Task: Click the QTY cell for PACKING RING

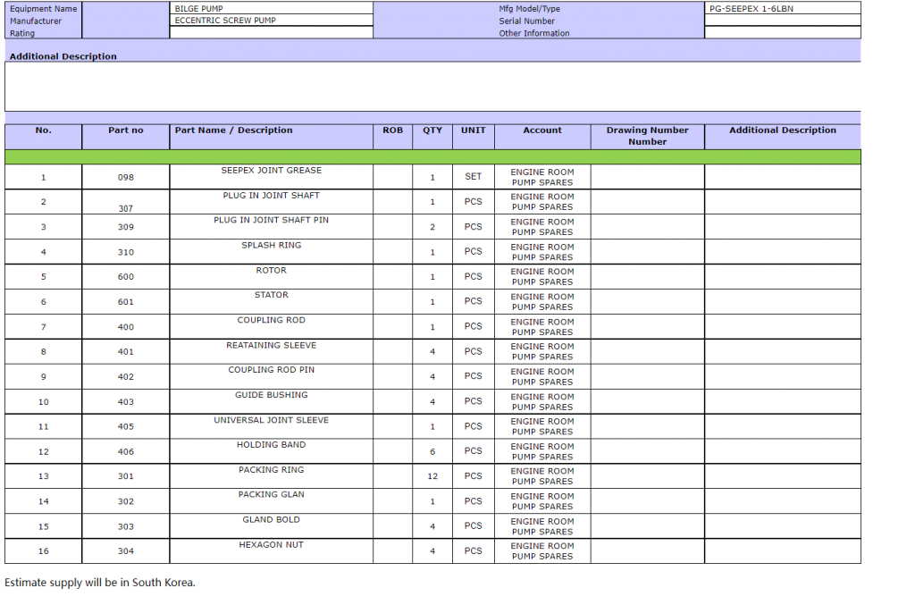Action: coord(432,476)
